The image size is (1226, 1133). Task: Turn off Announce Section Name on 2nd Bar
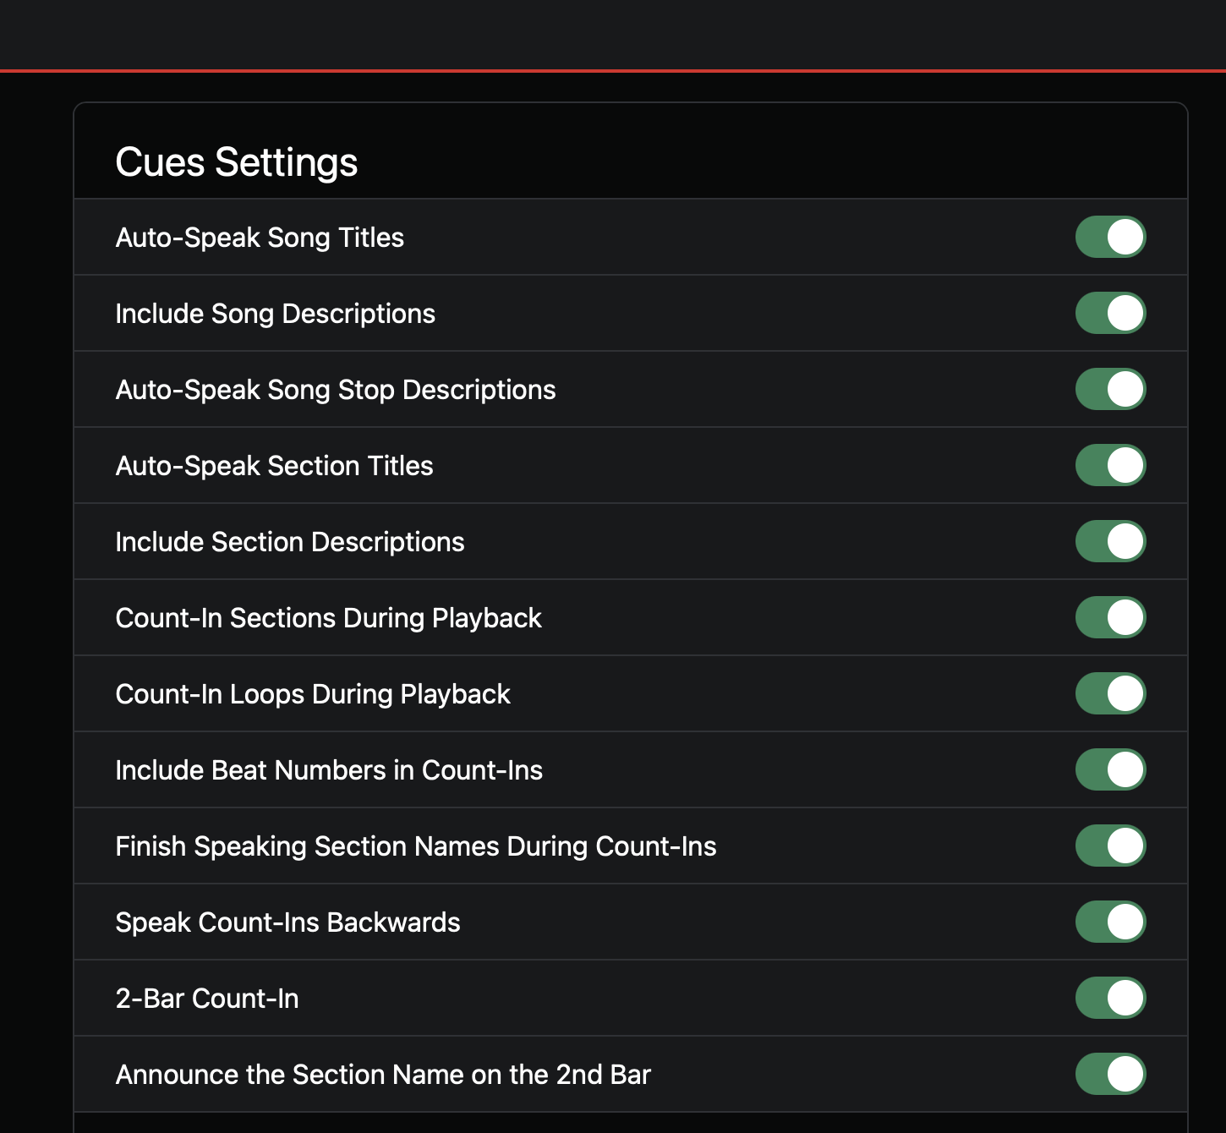1110,1074
